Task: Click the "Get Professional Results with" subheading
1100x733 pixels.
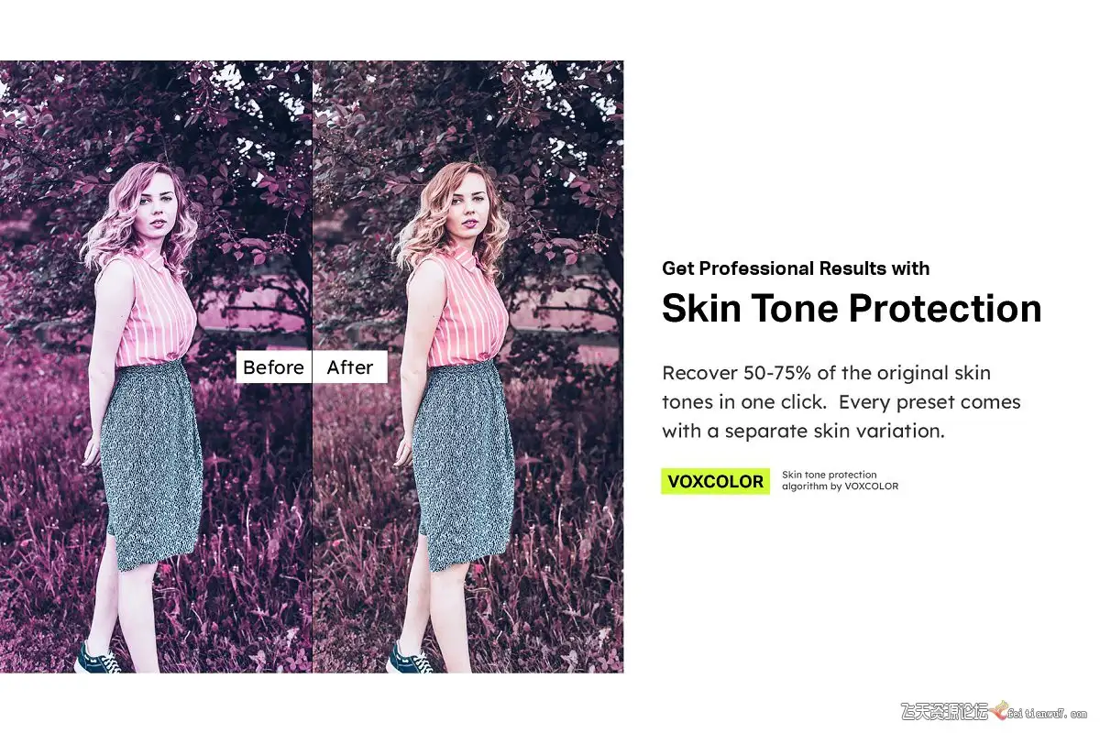Action: [x=796, y=268]
